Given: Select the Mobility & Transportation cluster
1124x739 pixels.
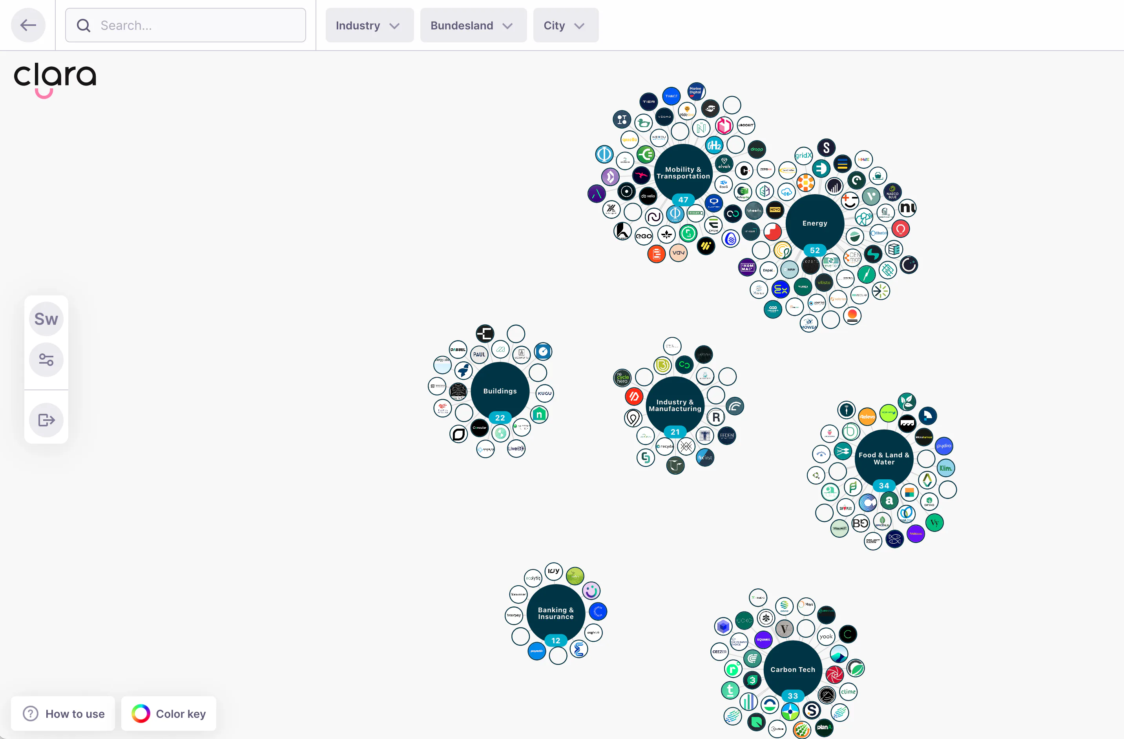Looking at the screenshot, I should [x=683, y=173].
